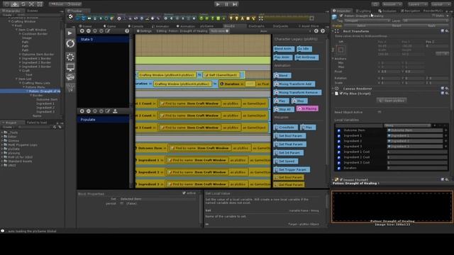Click the rename pencil icon above State 0

[108, 31]
